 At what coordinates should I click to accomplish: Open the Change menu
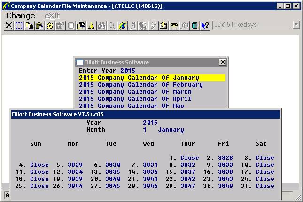pos(21,15)
